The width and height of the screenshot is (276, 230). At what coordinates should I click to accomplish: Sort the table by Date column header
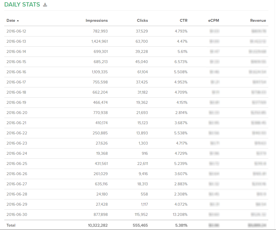click(x=11, y=20)
